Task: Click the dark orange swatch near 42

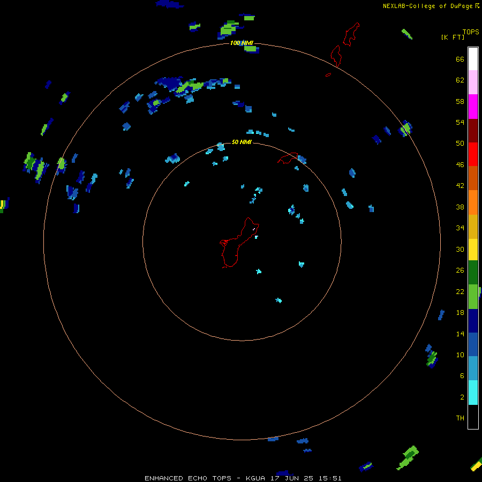Action: [x=473, y=178]
